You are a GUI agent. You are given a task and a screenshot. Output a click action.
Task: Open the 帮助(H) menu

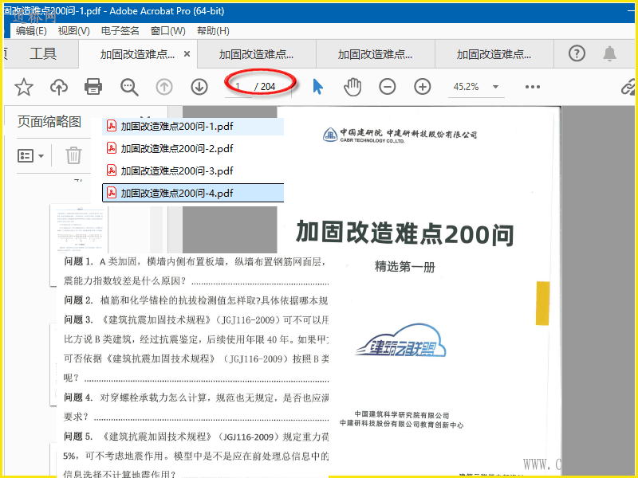point(213,31)
